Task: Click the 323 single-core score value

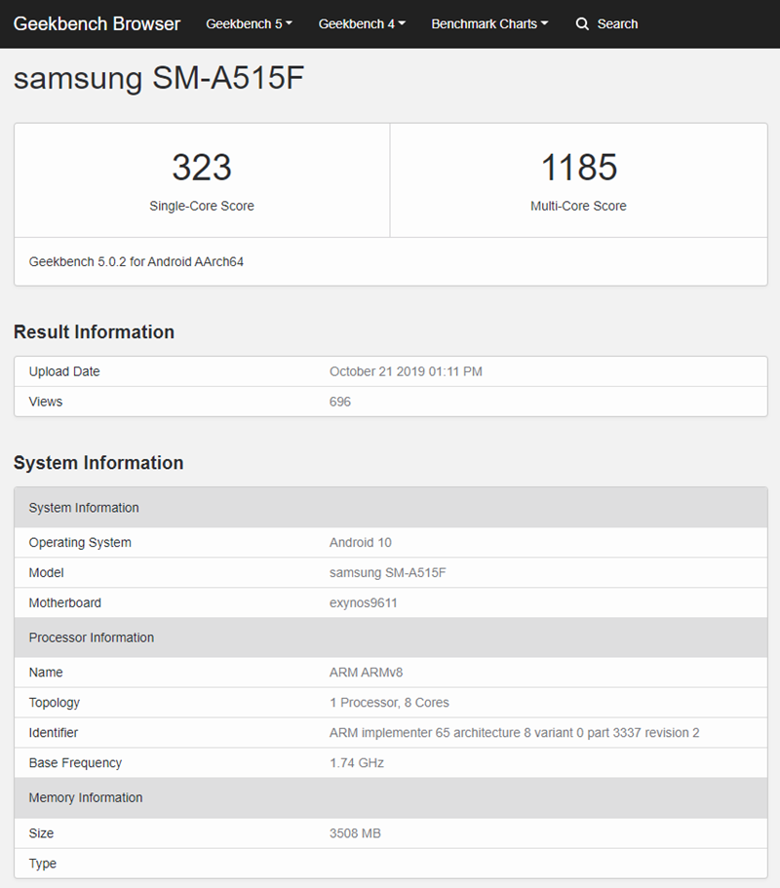Action: [x=201, y=167]
